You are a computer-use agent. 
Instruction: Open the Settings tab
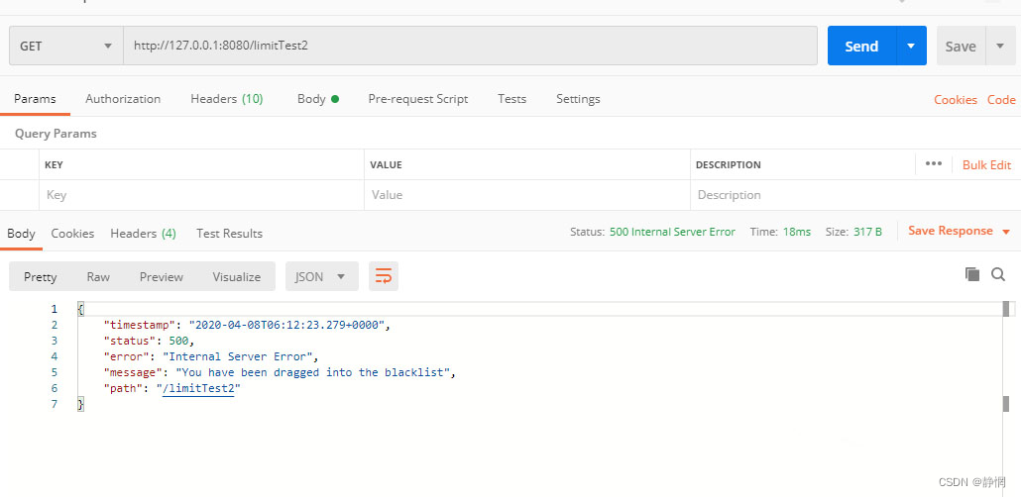point(578,99)
